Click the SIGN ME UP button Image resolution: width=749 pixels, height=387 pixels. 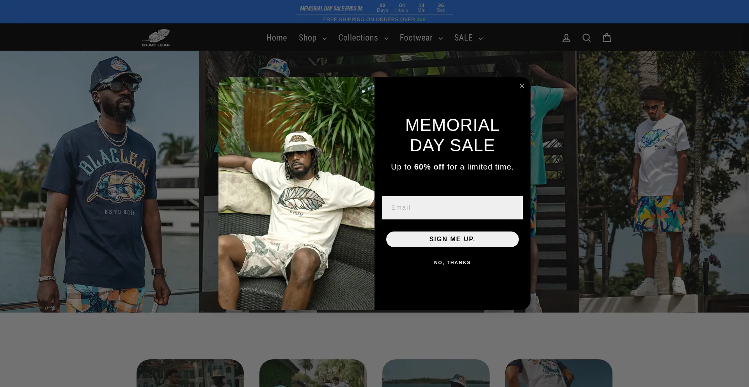click(x=453, y=239)
